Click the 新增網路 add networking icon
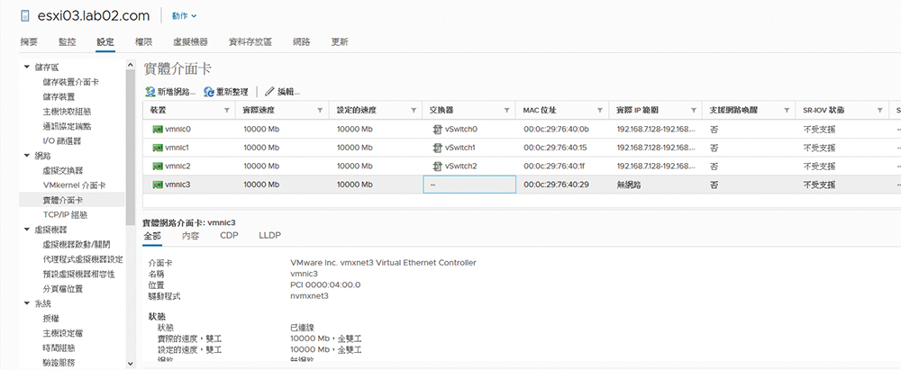Image resolution: width=901 pixels, height=370 pixels. (150, 92)
